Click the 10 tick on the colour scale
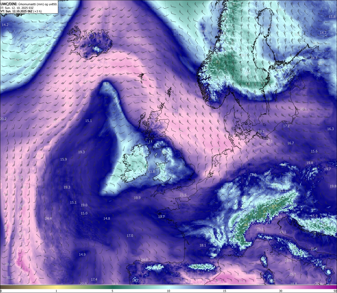 pyautogui.click(x=168, y=291)
